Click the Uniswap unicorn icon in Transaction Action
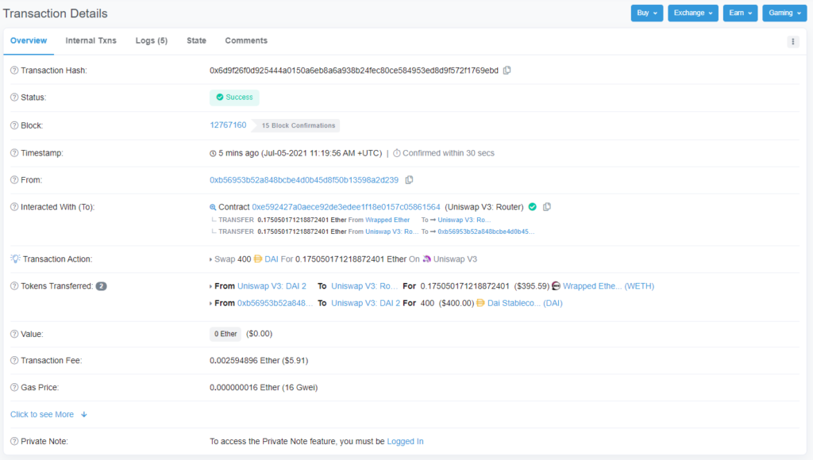Image resolution: width=813 pixels, height=460 pixels. pos(426,259)
